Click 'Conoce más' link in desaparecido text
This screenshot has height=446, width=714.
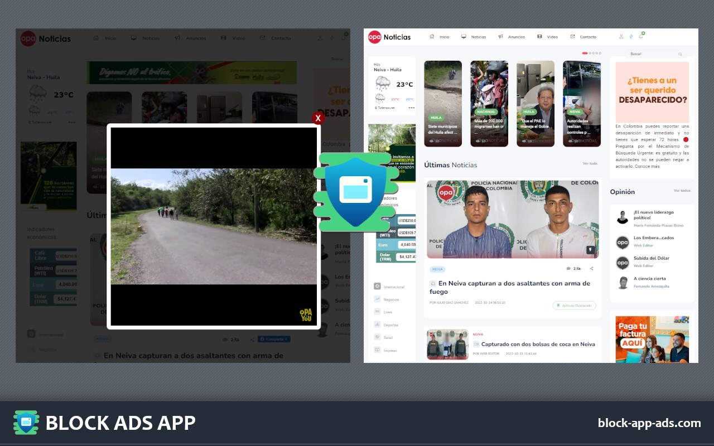tap(648, 166)
